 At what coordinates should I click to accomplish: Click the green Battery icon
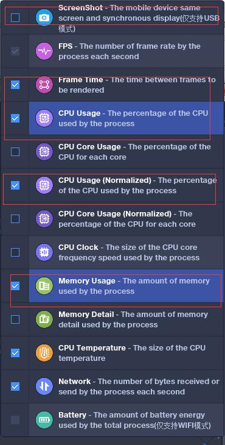point(44,420)
